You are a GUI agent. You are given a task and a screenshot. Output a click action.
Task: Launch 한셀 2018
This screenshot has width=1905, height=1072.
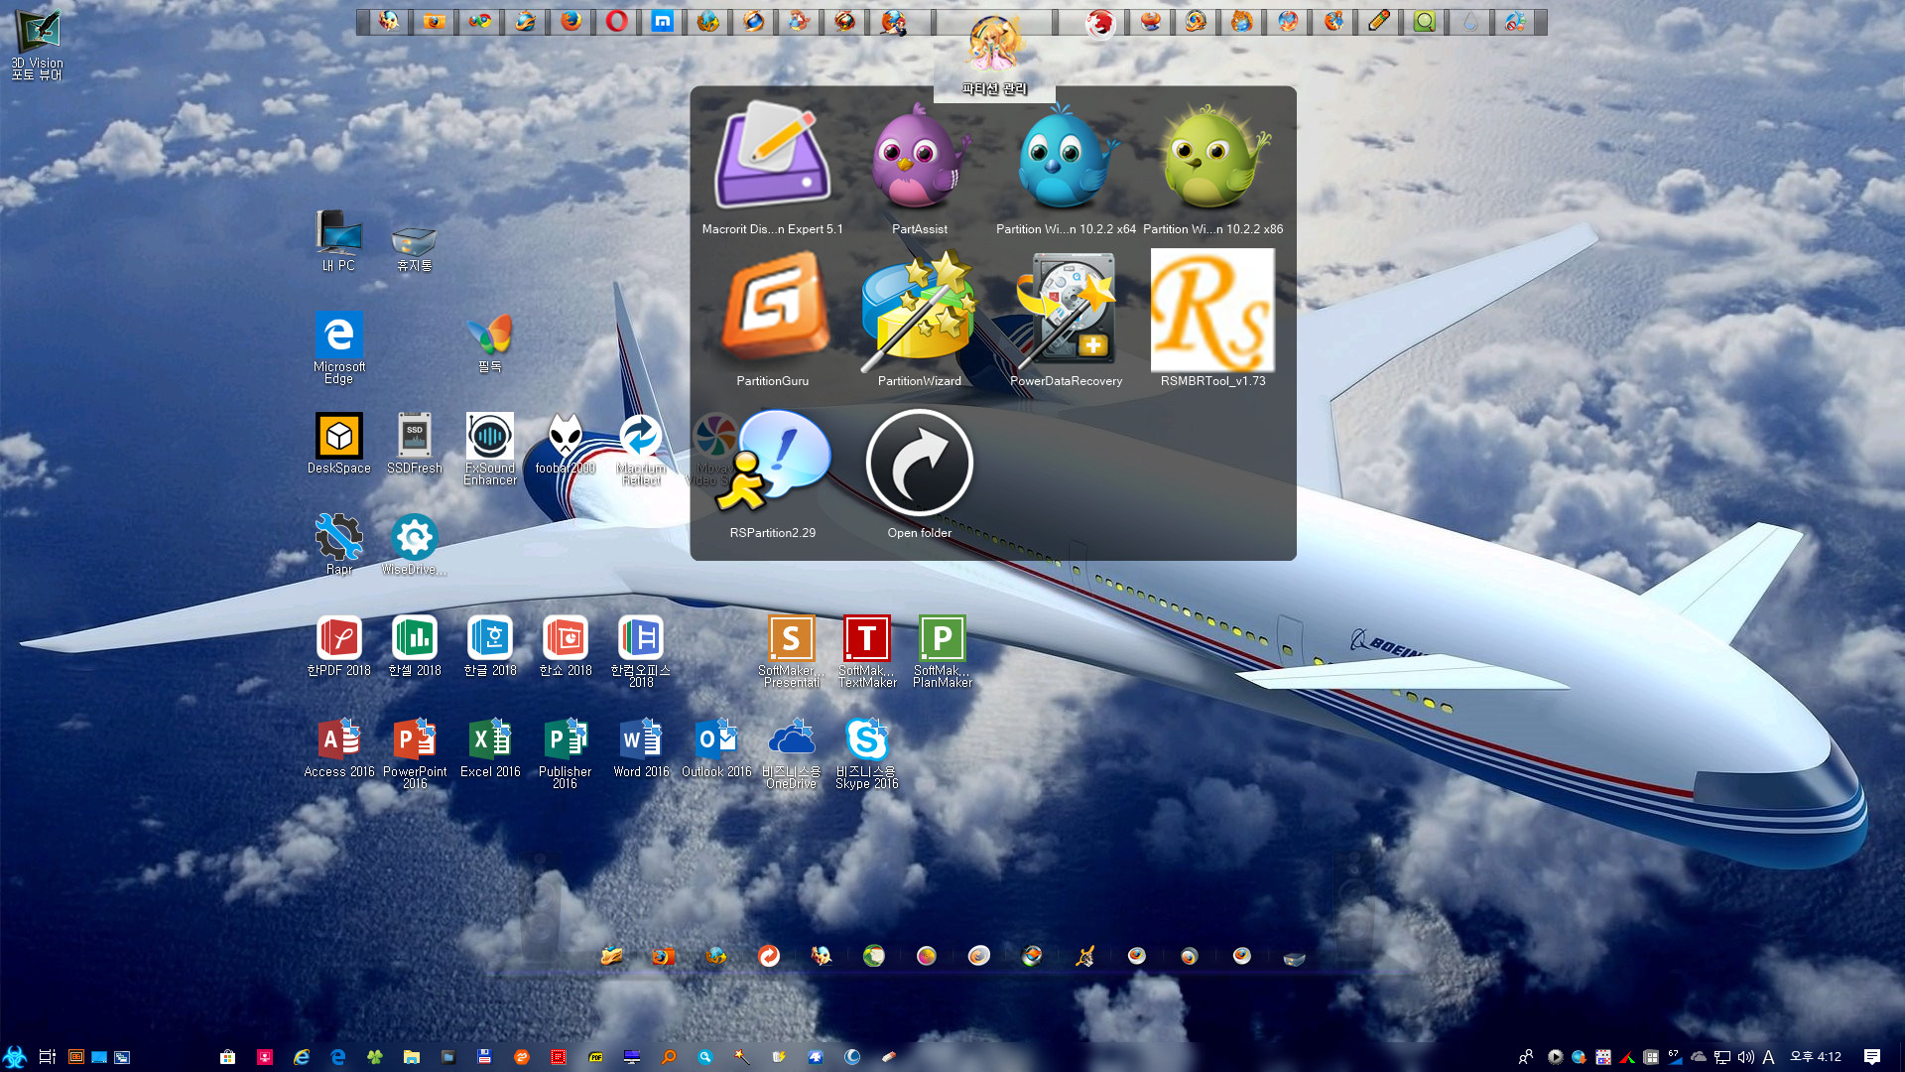pos(414,645)
